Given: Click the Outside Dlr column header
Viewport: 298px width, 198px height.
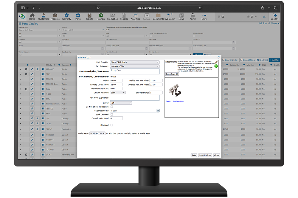Looking at the screenshot, I should tap(234, 65).
